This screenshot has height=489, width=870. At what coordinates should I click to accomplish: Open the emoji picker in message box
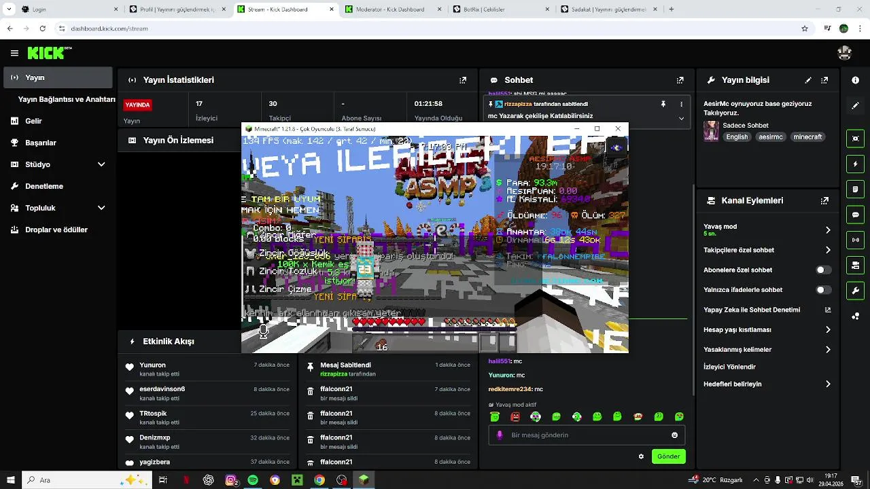tap(674, 435)
